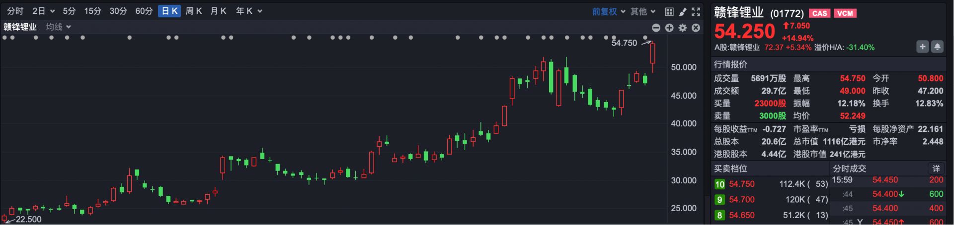Add stock to watchlist with plus button
Image resolution: width=954 pixels, height=225 pixels.
tap(922, 47)
